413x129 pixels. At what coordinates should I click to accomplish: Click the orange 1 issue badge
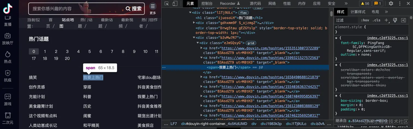tap(378, 3)
